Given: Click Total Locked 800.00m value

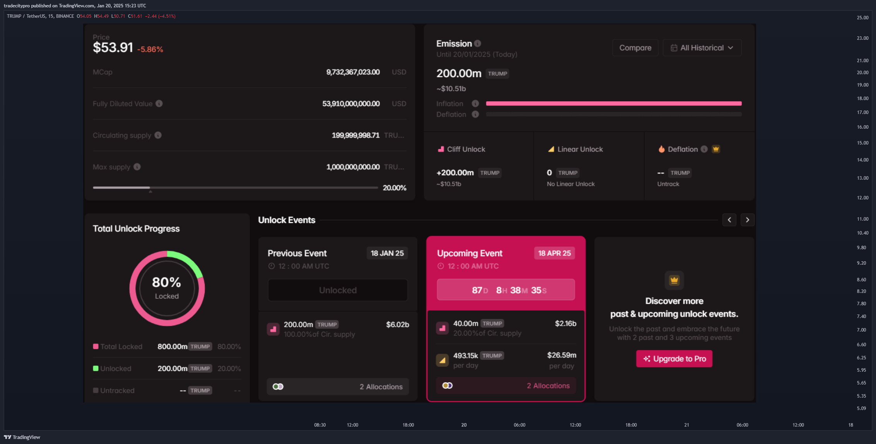Looking at the screenshot, I should [x=172, y=347].
